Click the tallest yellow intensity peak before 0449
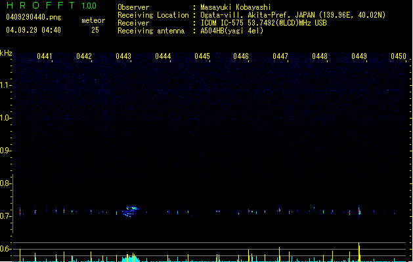The width and height of the screenshot is (413, 262). pos(359,252)
